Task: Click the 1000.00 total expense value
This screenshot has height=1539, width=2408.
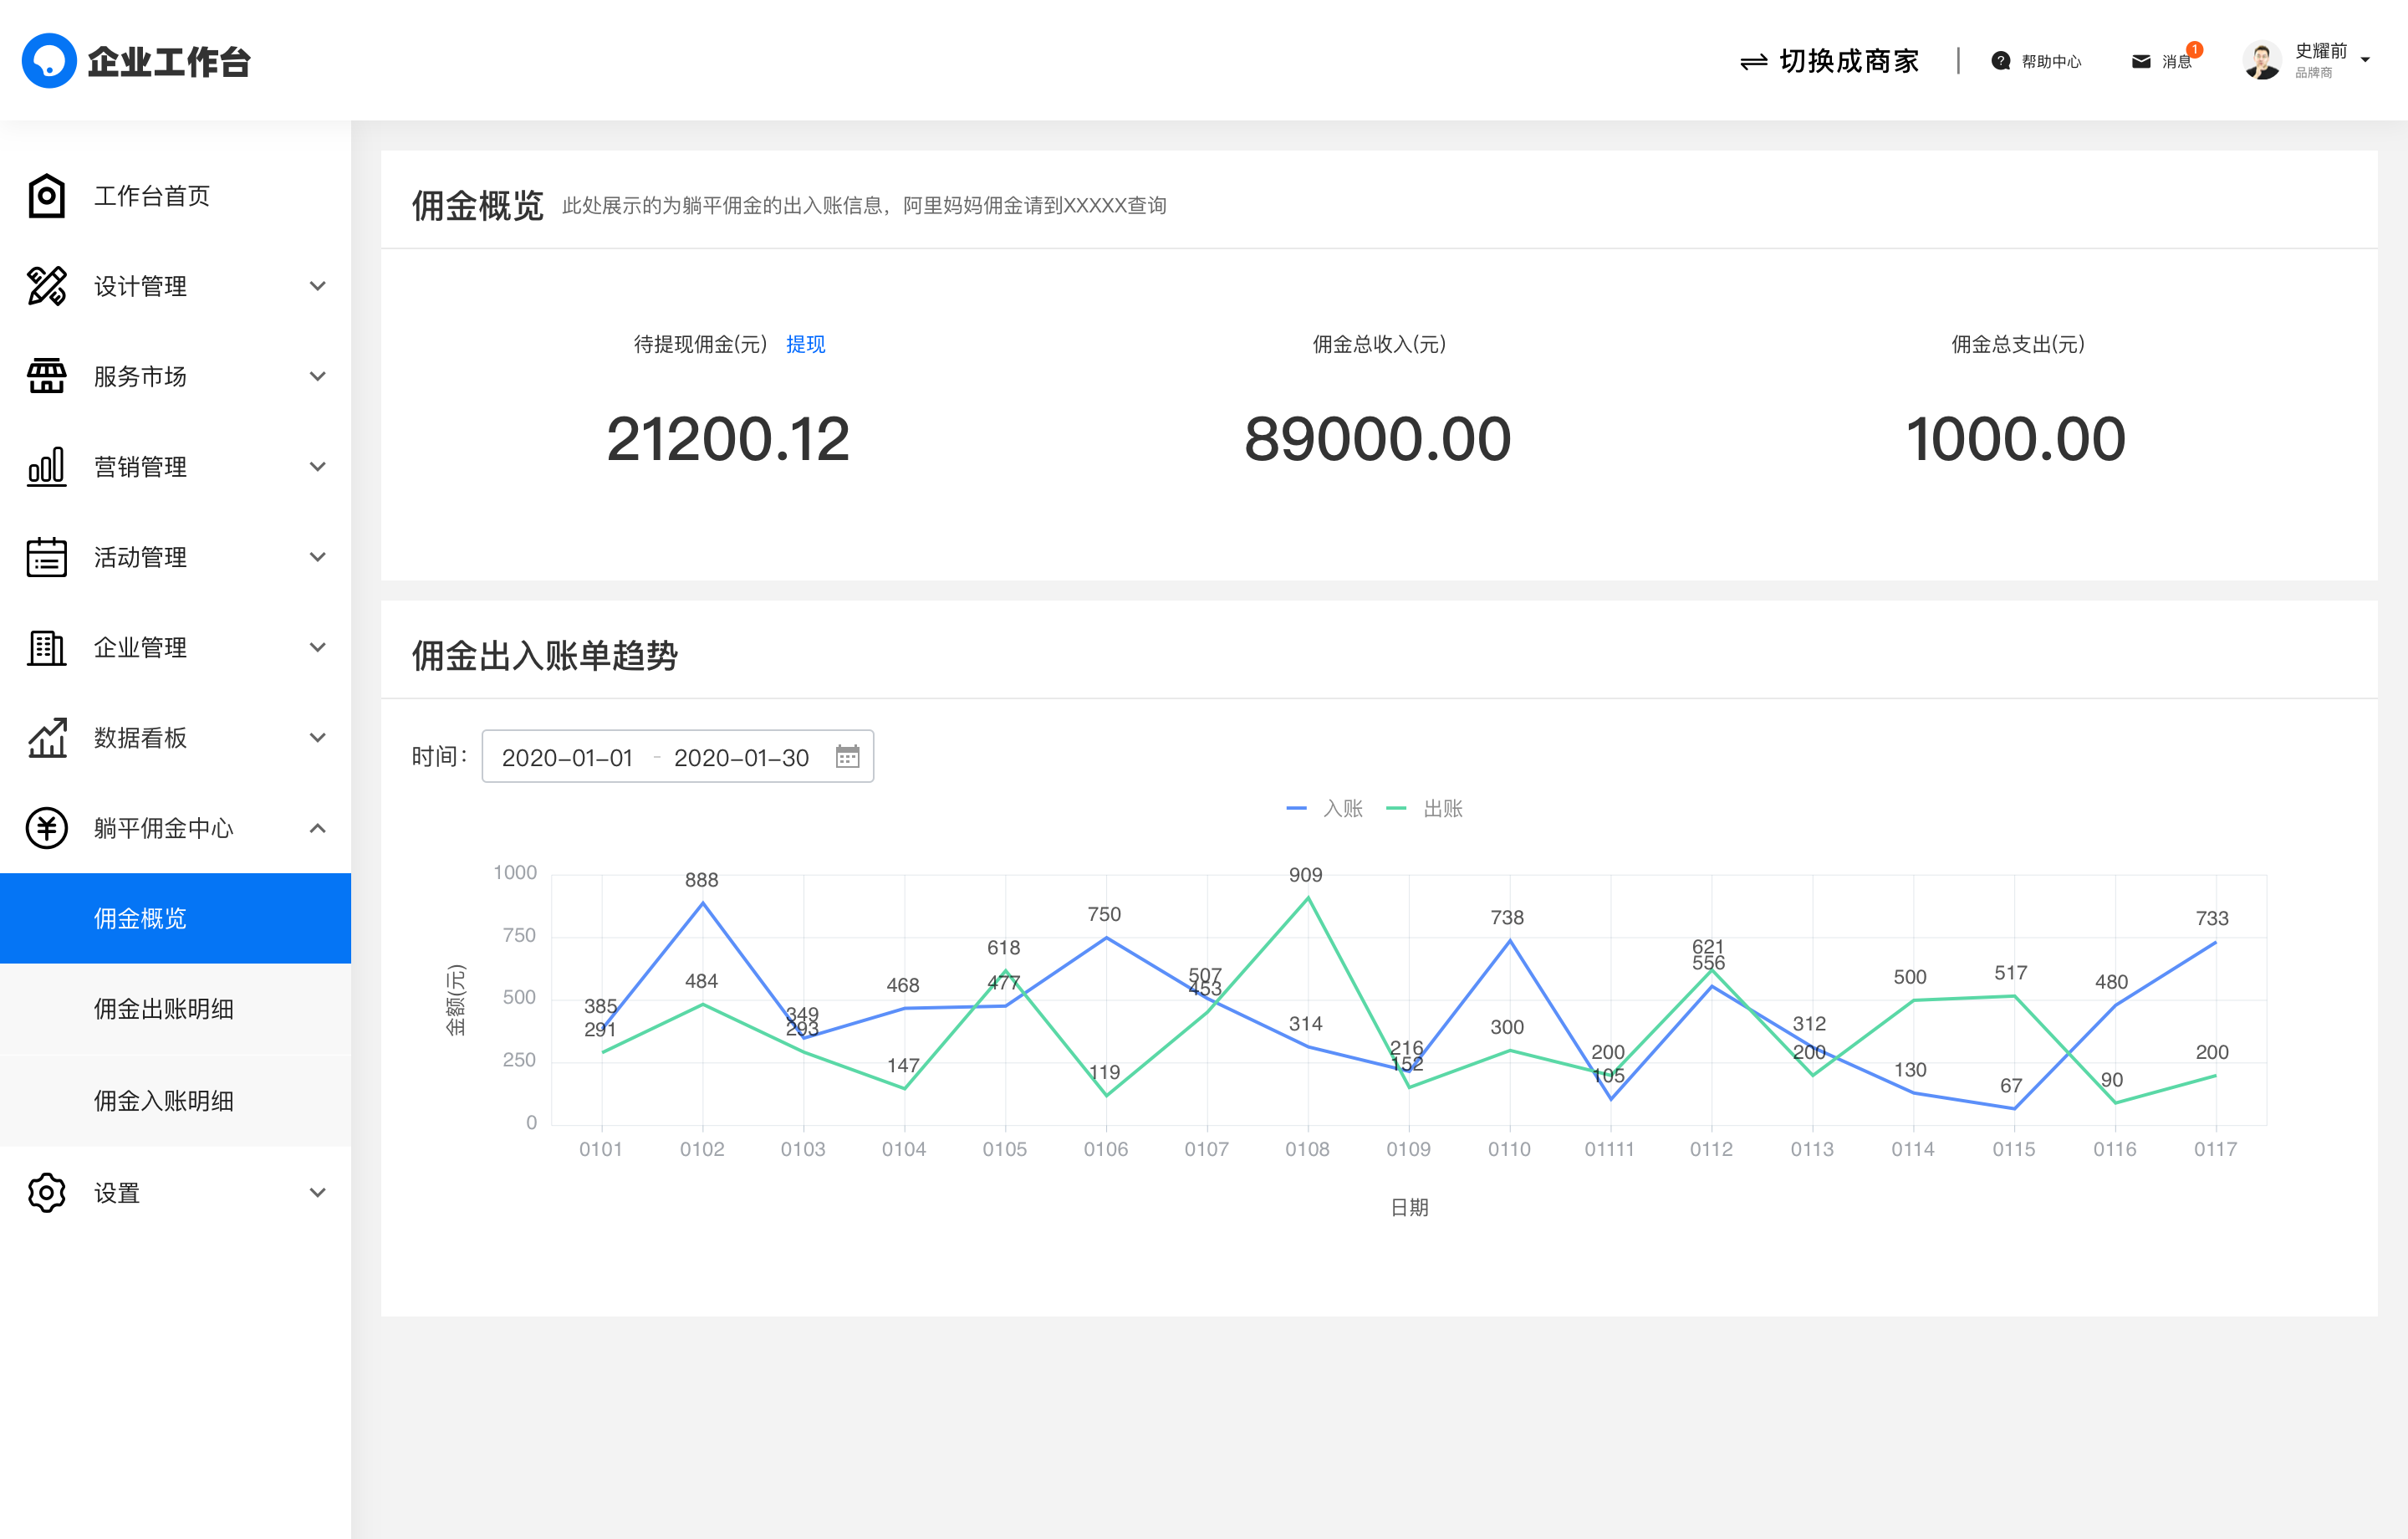Action: click(2016, 439)
